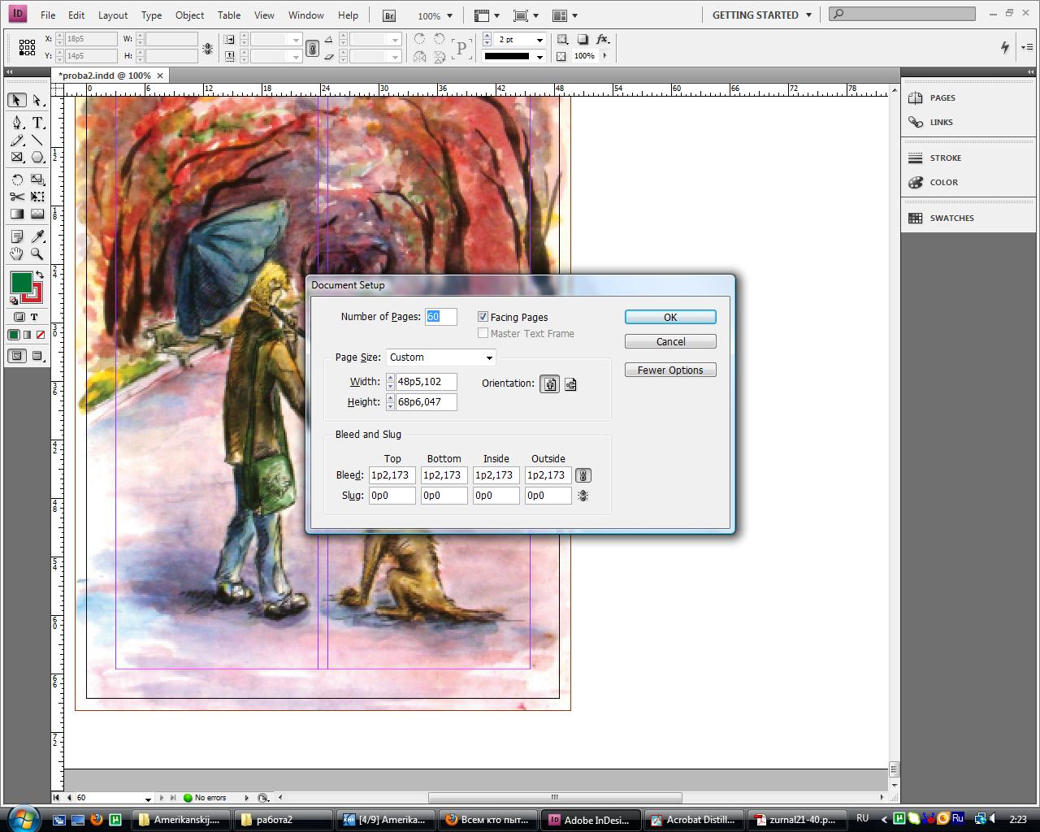Open the Pages panel
This screenshot has width=1040, height=832.
coord(942,97)
